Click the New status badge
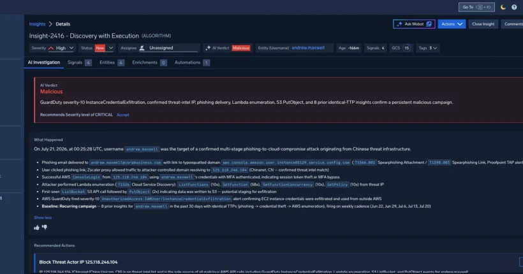Image resolution: width=523 pixels, height=274 pixels. click(x=99, y=48)
